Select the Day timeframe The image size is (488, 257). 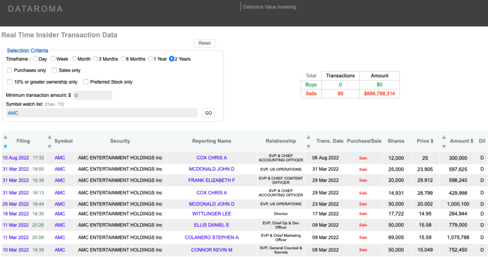35,59
